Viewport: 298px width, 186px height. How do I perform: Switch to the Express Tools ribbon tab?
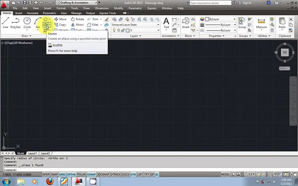pyautogui.click(x=108, y=13)
